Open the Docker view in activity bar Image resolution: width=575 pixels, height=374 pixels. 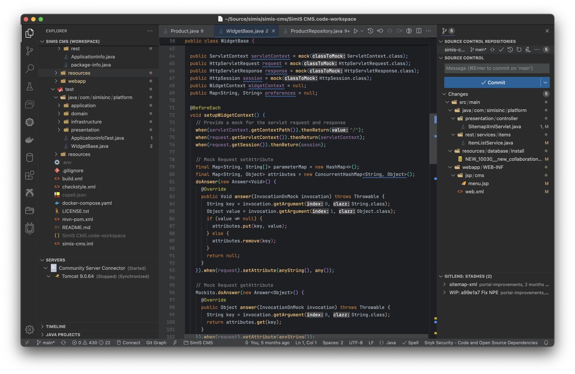coord(30,140)
